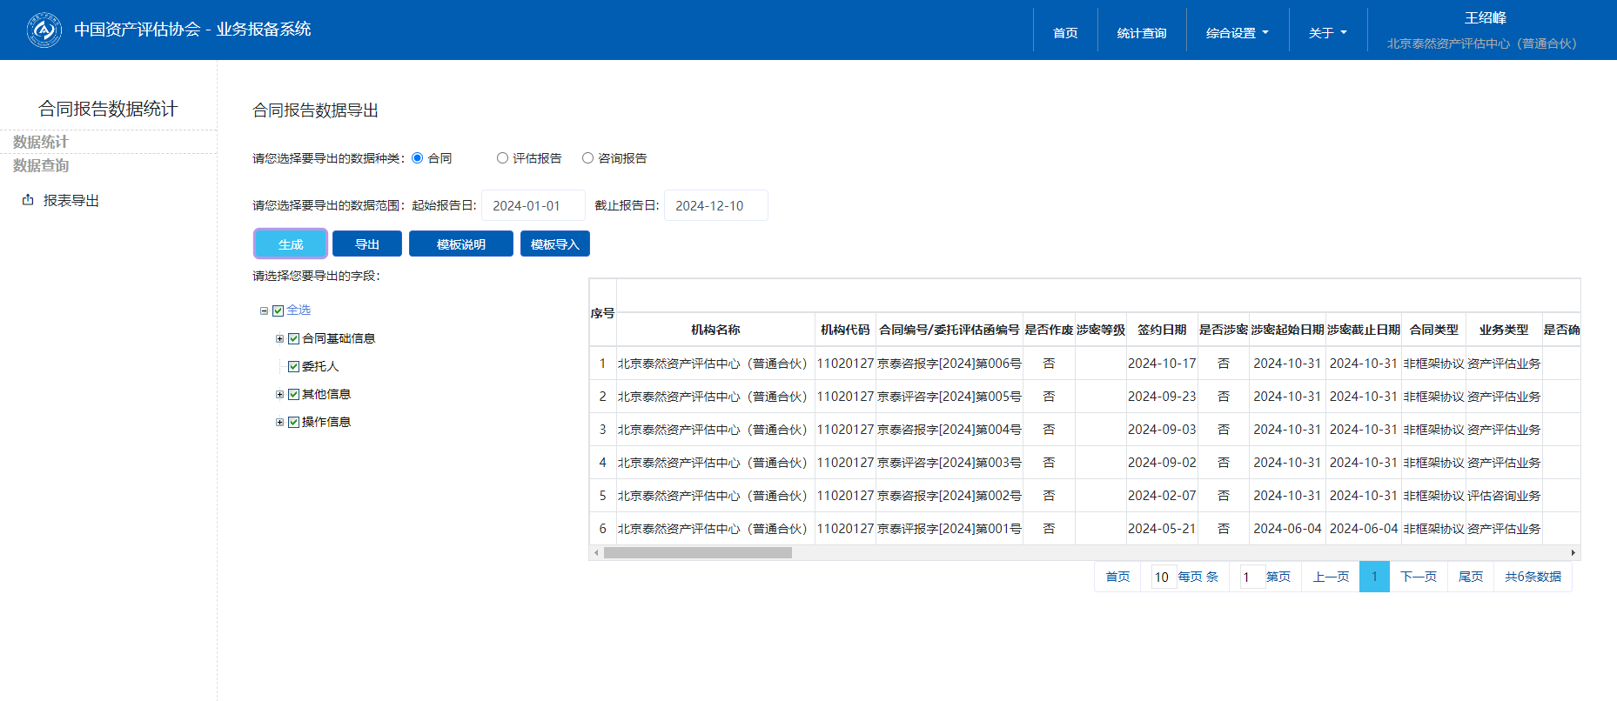This screenshot has width=1617, height=701.
Task: Open 首页 in the top navigation bar
Action: coord(1065,33)
